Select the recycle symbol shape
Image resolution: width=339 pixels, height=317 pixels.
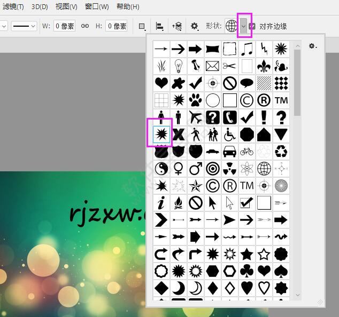click(x=281, y=152)
